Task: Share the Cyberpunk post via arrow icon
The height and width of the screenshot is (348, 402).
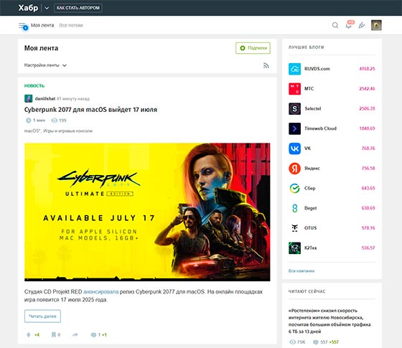Action: pyautogui.click(x=75, y=334)
